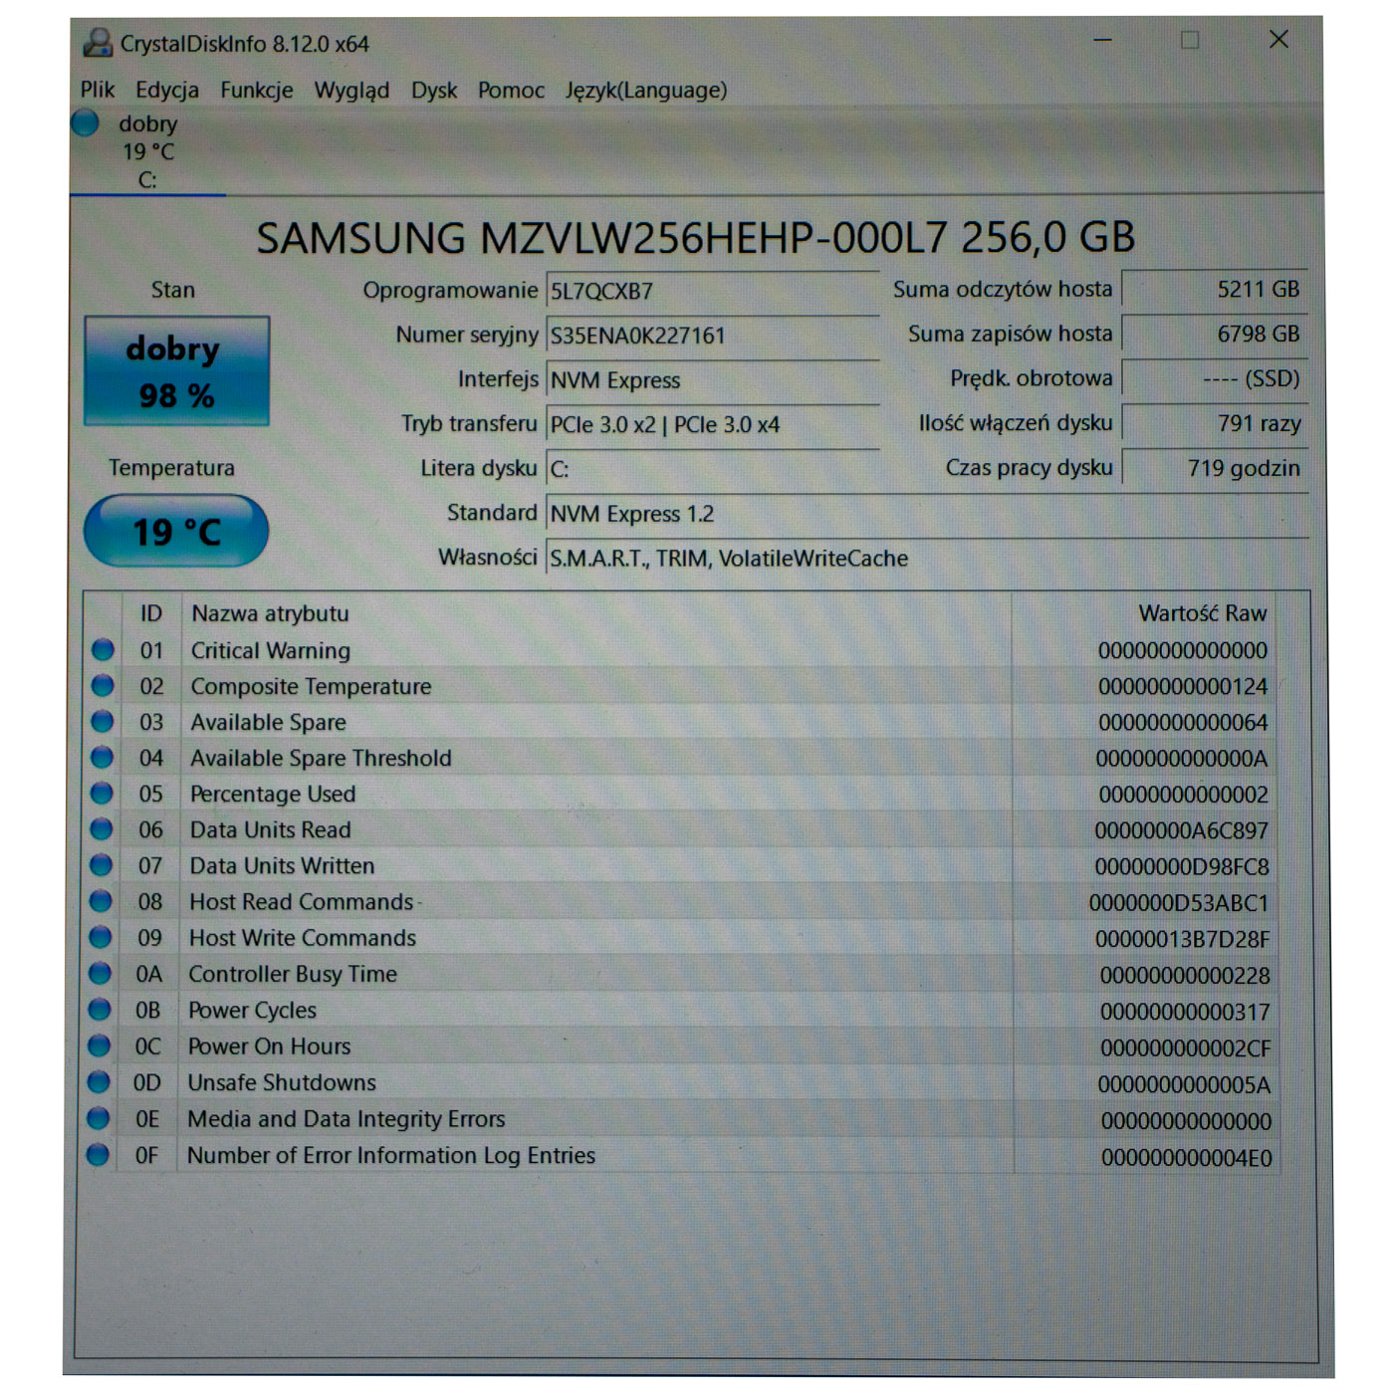This screenshot has width=1394, height=1394.
Task: Click the status circle for Host Read Commands
Action: click(x=101, y=901)
